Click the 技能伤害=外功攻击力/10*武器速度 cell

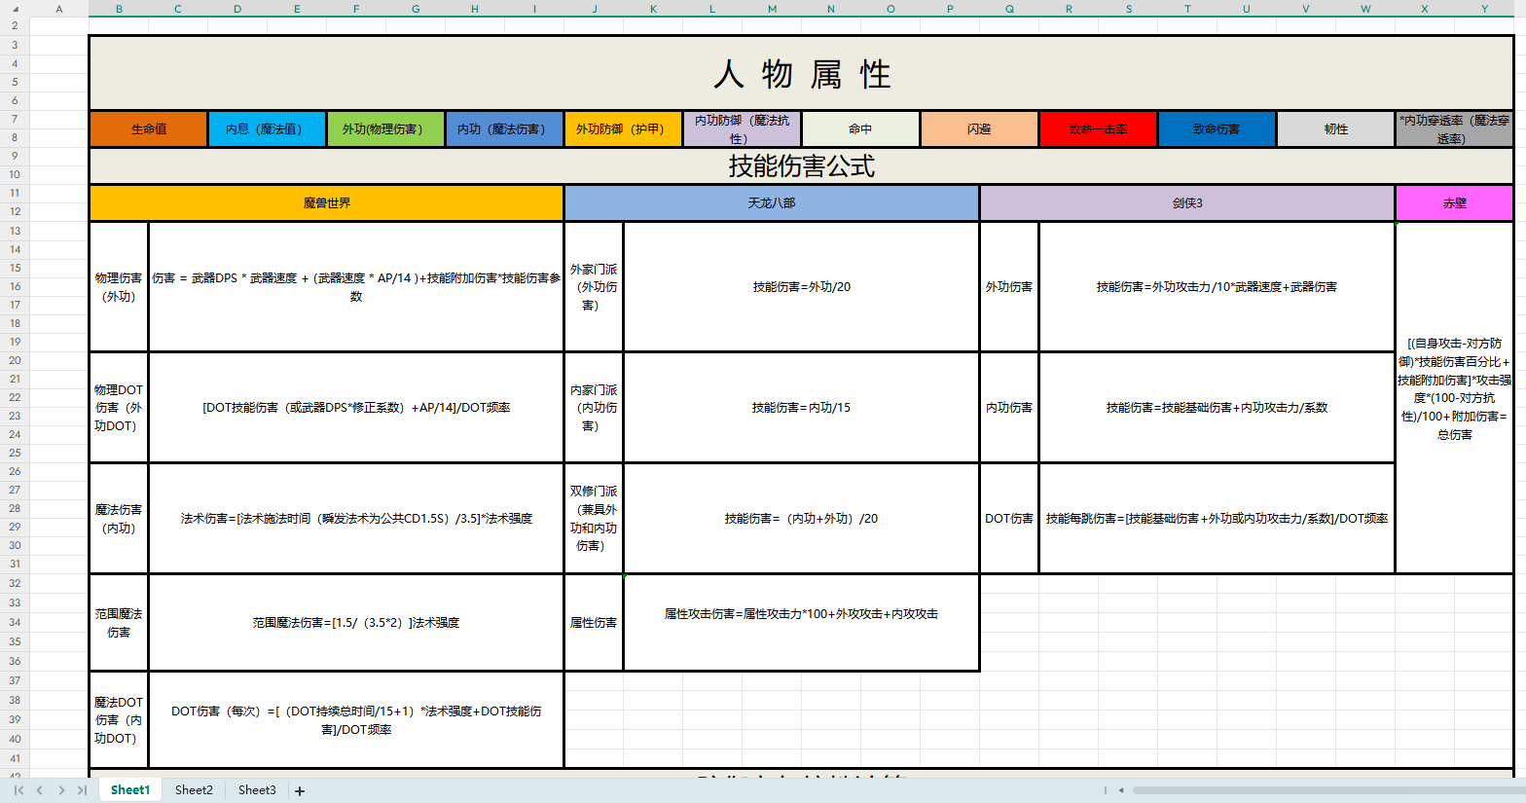pyautogui.click(x=1217, y=287)
